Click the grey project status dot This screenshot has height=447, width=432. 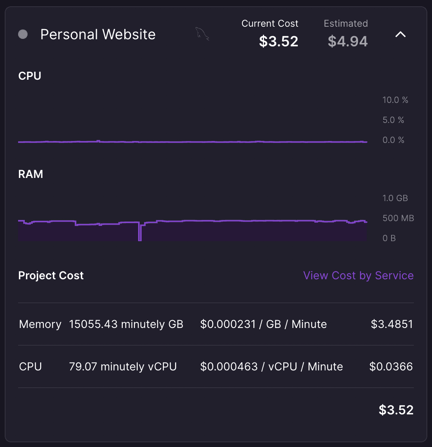tap(23, 34)
